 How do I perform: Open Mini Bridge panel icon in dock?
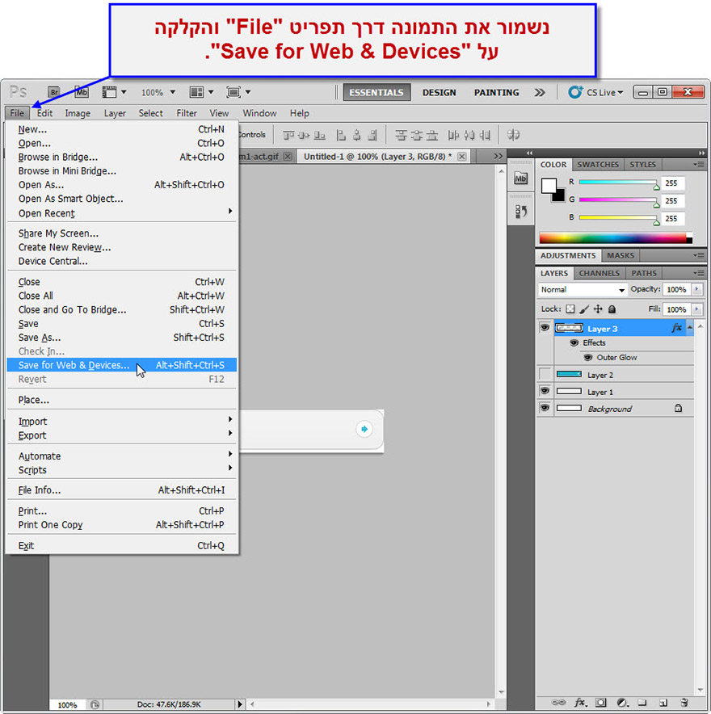point(520,178)
